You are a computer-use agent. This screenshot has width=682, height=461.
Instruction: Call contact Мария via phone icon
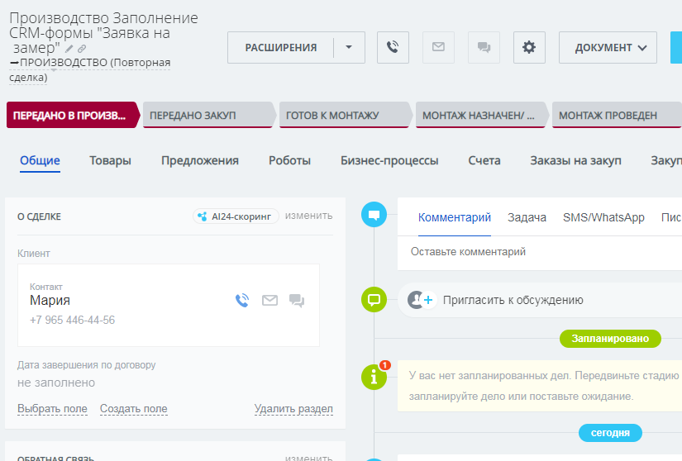click(x=242, y=301)
